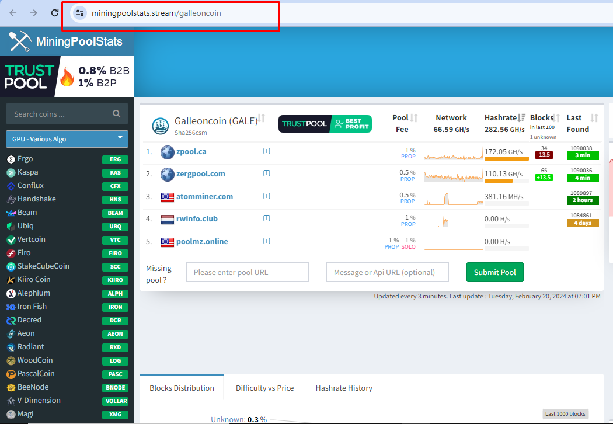The image size is (613, 424).
Task: Open the zpool.ca pool link
Action: pos(191,152)
